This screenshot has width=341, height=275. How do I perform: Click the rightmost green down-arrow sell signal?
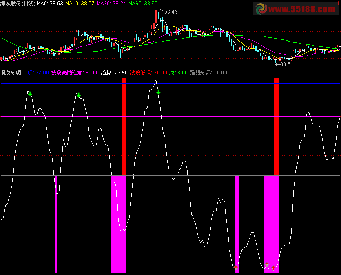click(158, 92)
